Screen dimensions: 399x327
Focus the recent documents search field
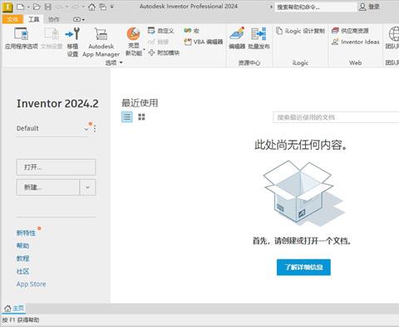[336, 117]
